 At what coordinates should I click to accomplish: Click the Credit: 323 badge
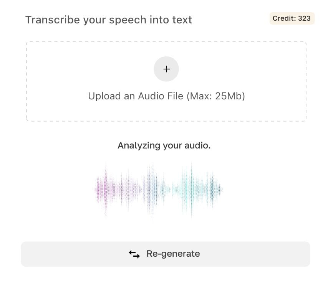[292, 18]
